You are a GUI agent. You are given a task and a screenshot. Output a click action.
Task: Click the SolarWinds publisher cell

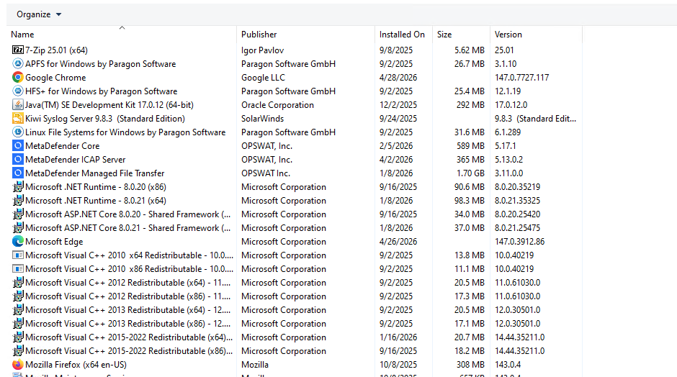click(x=262, y=119)
